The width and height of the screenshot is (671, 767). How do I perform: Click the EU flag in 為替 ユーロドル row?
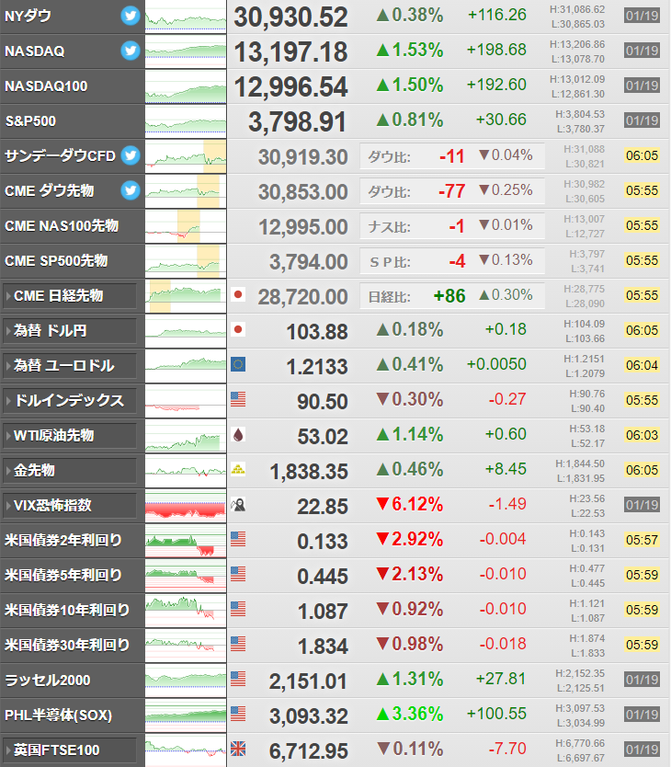pos(238,364)
